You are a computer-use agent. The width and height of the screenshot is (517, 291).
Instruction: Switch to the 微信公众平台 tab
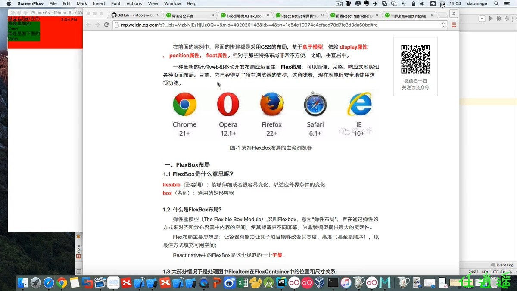(x=190, y=15)
